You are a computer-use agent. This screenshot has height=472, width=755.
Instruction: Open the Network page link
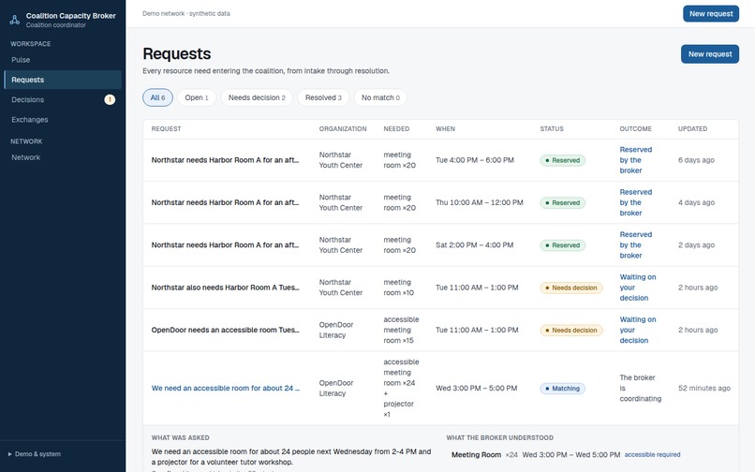(63, 157)
